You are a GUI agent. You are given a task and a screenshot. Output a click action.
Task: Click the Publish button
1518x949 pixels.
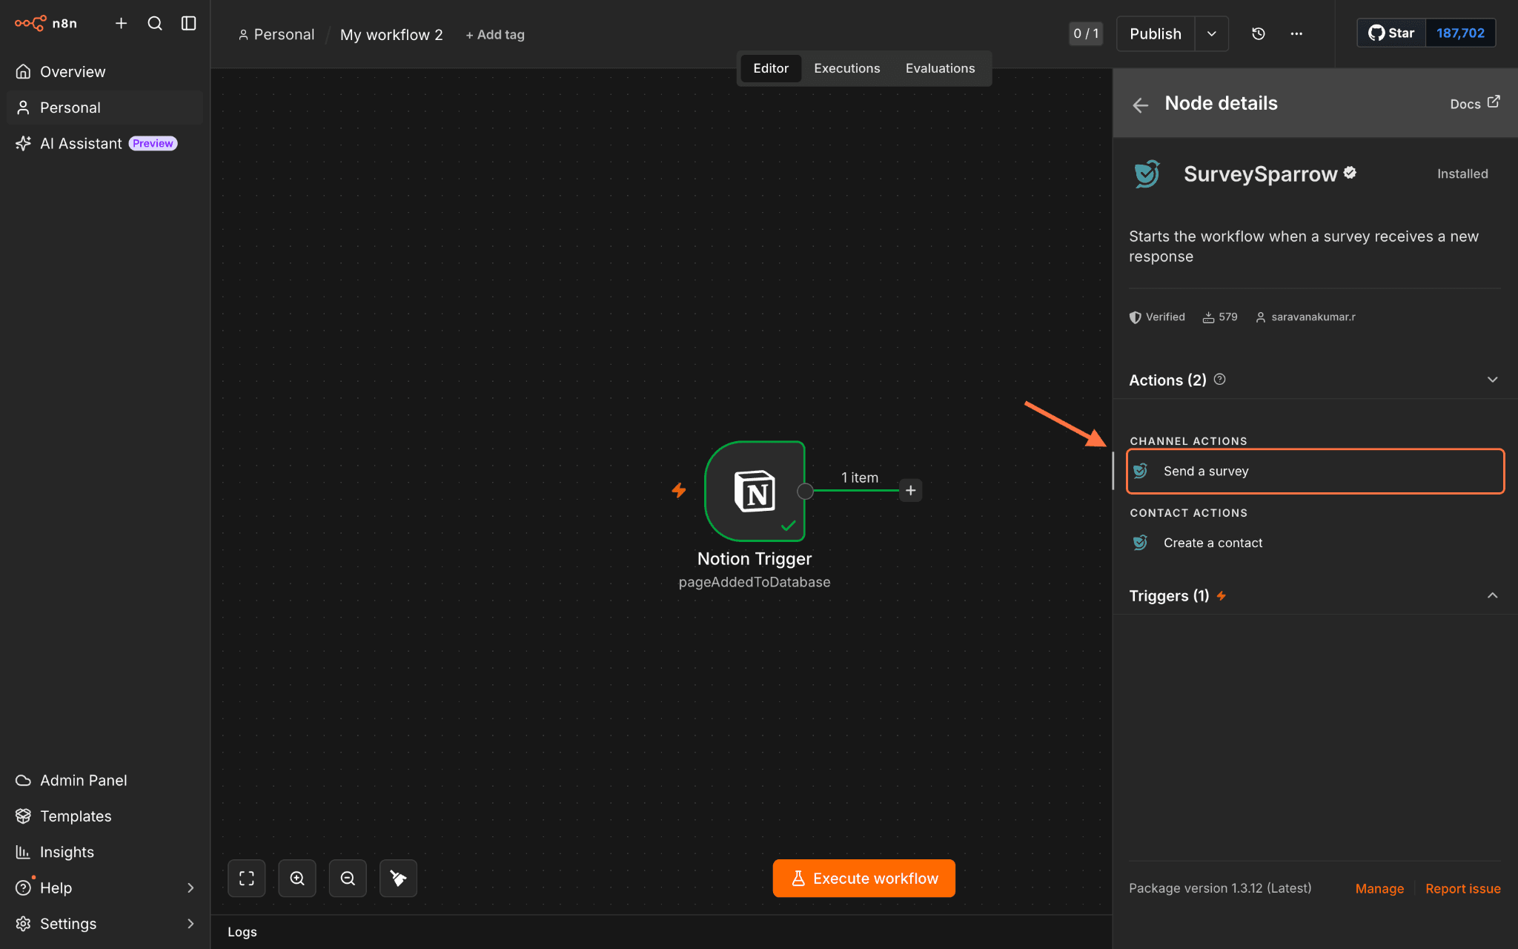click(x=1156, y=33)
